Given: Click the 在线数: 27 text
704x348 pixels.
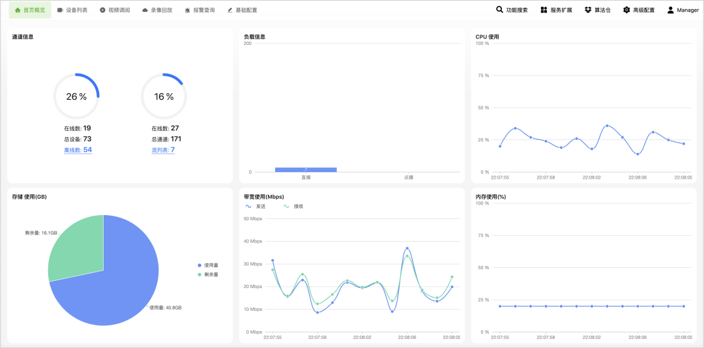Looking at the screenshot, I should 165,128.
